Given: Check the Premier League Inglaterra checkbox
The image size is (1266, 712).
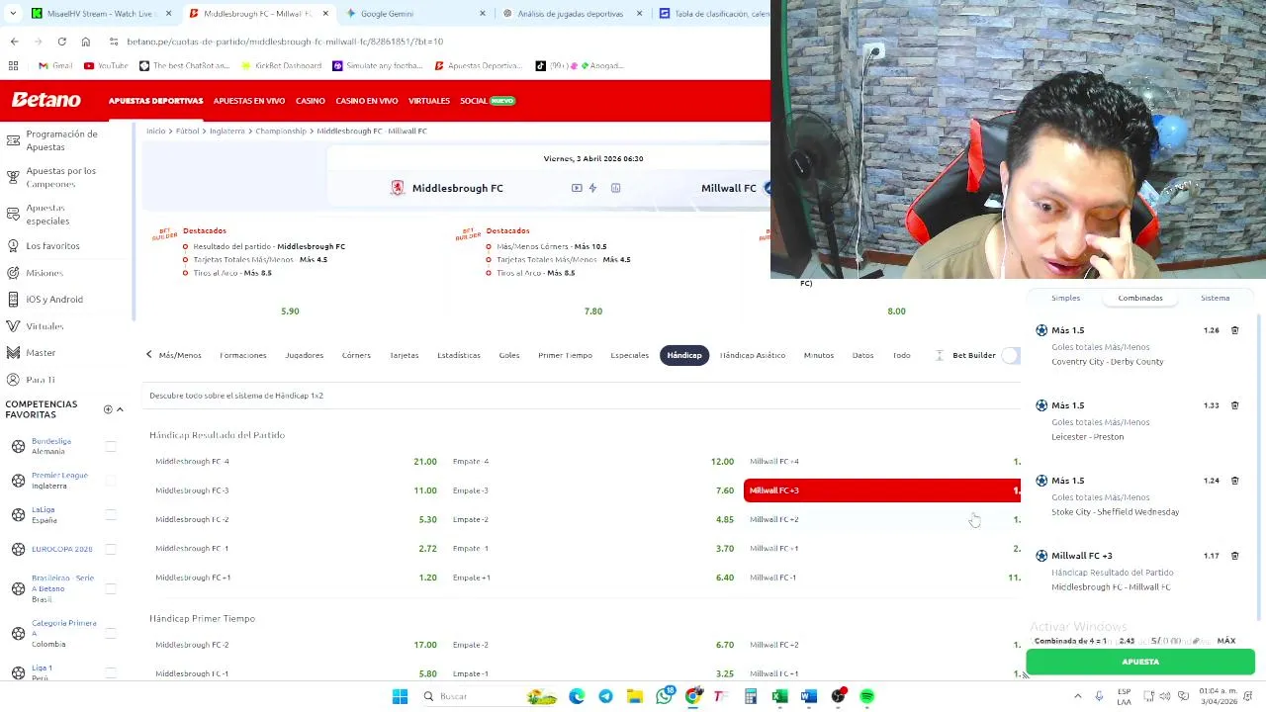Looking at the screenshot, I should (111, 481).
